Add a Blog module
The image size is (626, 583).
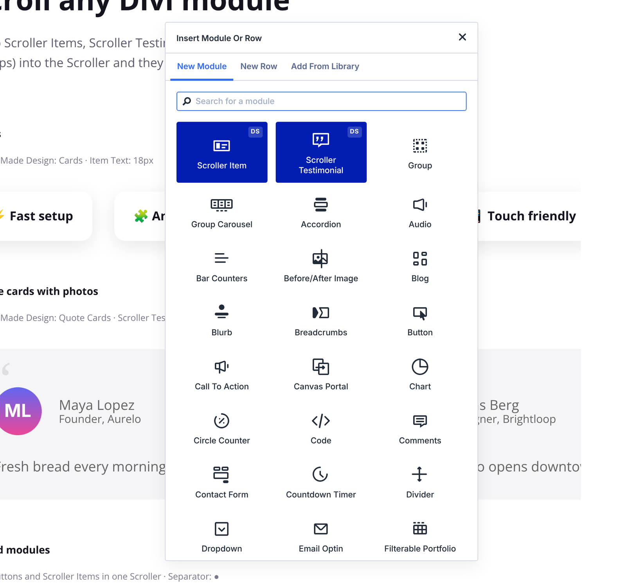point(420,267)
